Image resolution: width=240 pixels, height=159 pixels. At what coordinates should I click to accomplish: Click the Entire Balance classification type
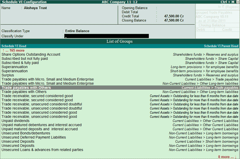point(77,31)
